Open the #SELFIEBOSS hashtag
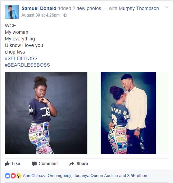The height and width of the screenshot is (183, 173). point(21,58)
